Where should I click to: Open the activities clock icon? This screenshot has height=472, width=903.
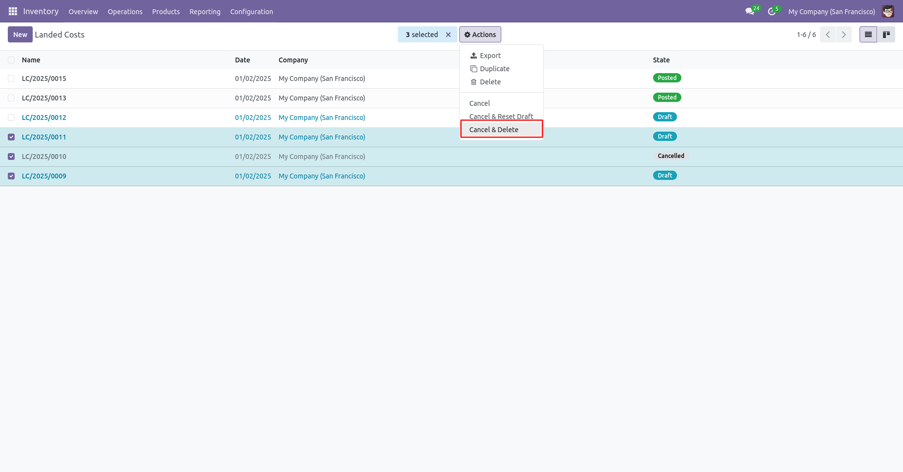coord(772,11)
